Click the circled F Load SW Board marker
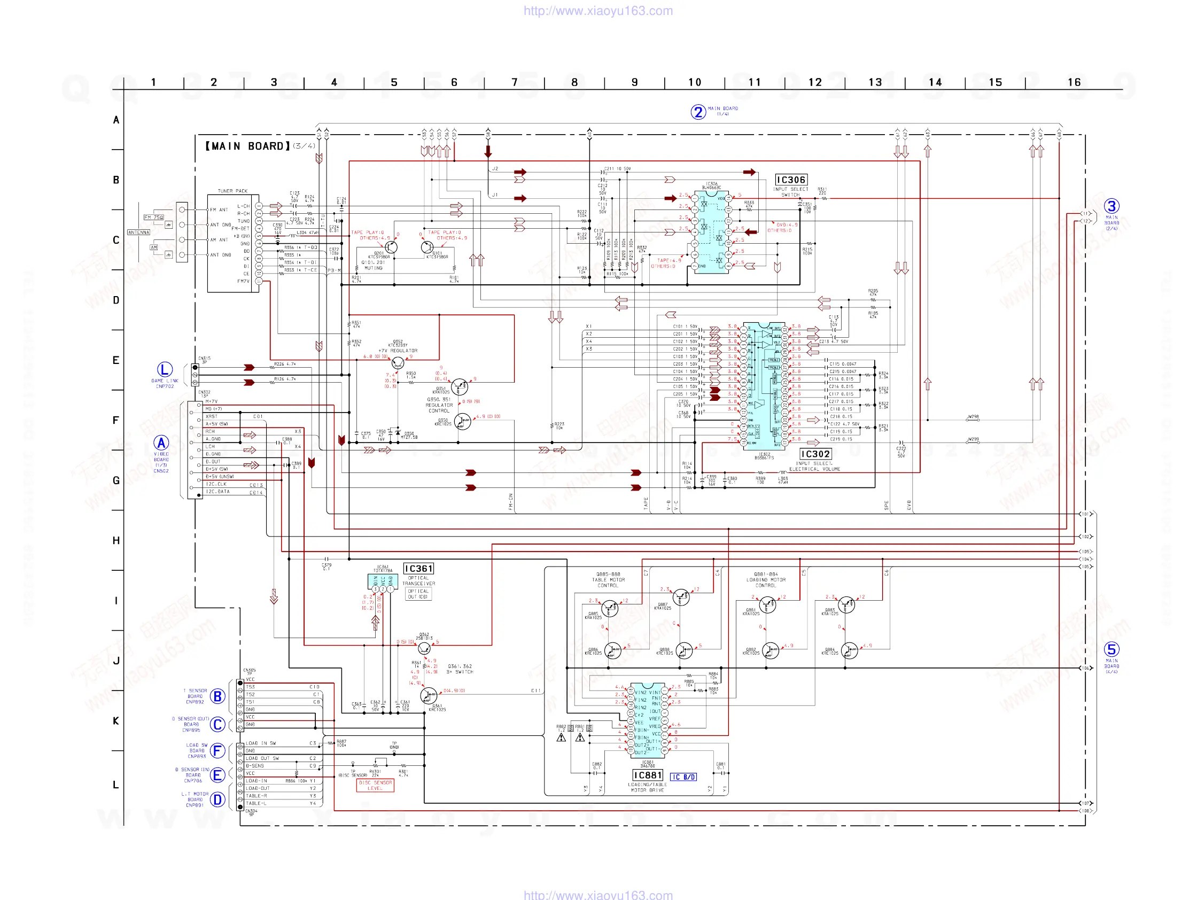1197x900 pixels. (x=217, y=751)
